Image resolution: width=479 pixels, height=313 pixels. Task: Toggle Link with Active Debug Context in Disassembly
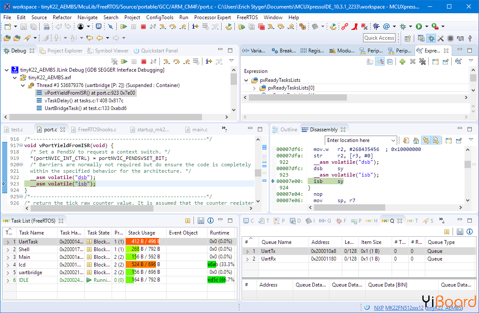click(x=426, y=140)
